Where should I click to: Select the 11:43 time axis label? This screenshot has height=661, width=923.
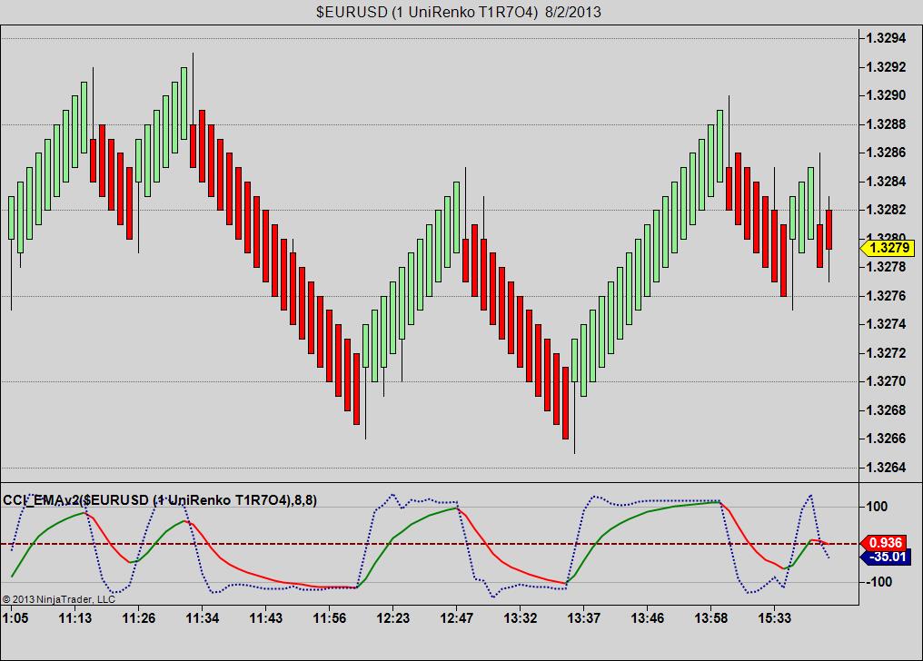(266, 618)
